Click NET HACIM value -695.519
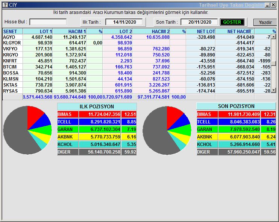279x222 pixels. (245, 91)
